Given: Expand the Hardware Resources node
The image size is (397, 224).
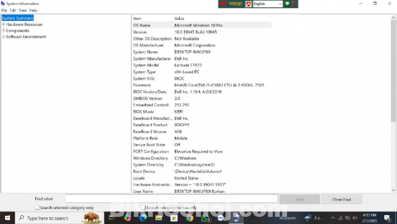Looking at the screenshot, I should (3, 24).
